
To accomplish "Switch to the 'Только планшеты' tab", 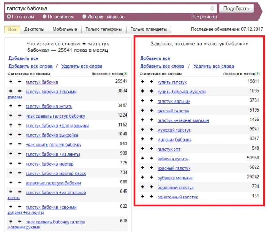I will (x=149, y=29).
